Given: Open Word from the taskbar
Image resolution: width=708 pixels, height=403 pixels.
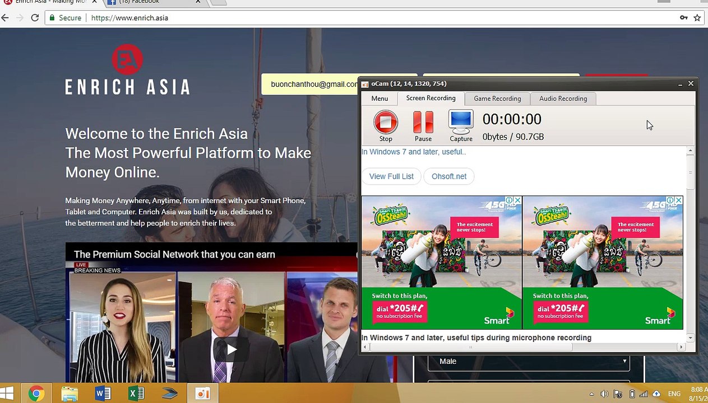Looking at the screenshot, I should [103, 394].
